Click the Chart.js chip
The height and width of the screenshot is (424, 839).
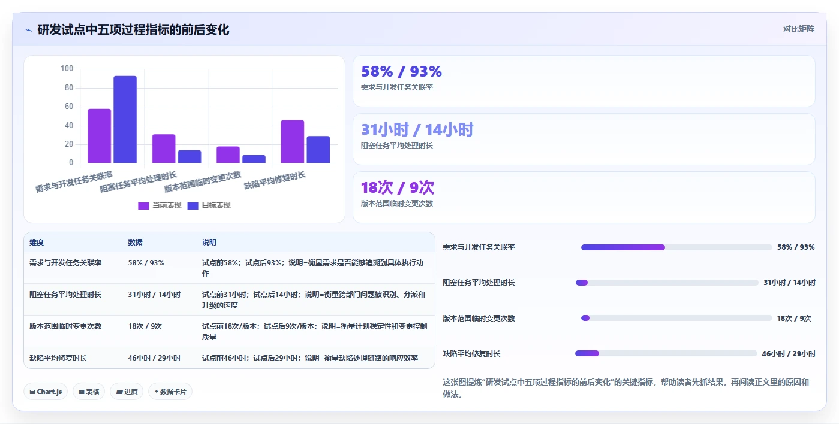pos(46,392)
